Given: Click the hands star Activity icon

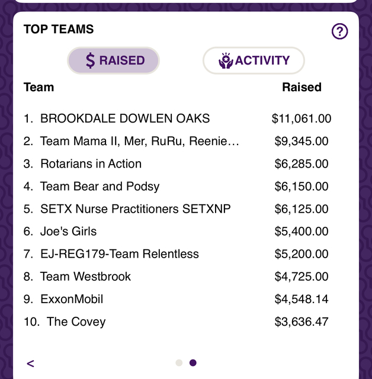Looking at the screenshot, I should click(226, 60).
